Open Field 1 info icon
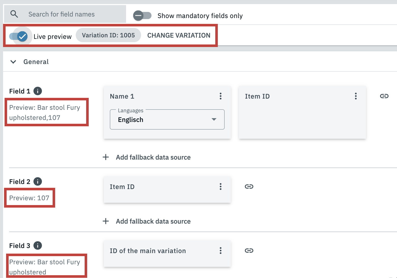397x278 pixels. point(38,91)
